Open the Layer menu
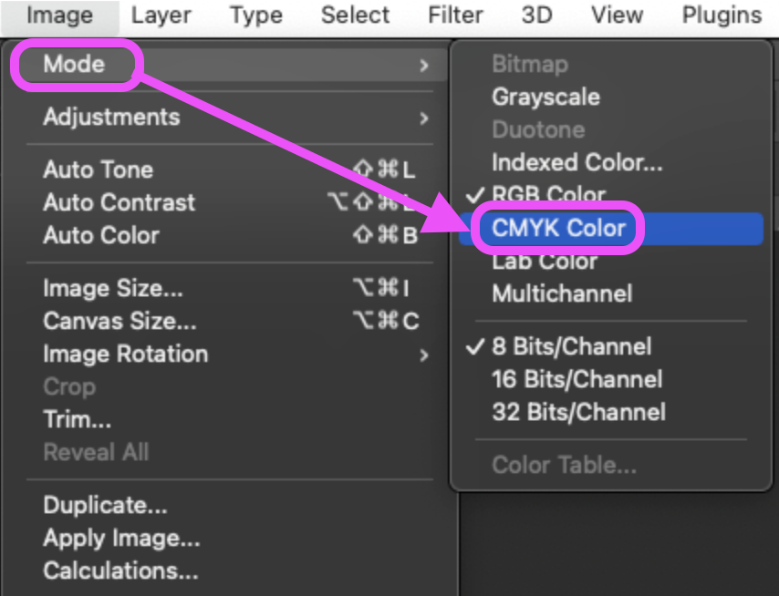779x596 pixels. 161,15
